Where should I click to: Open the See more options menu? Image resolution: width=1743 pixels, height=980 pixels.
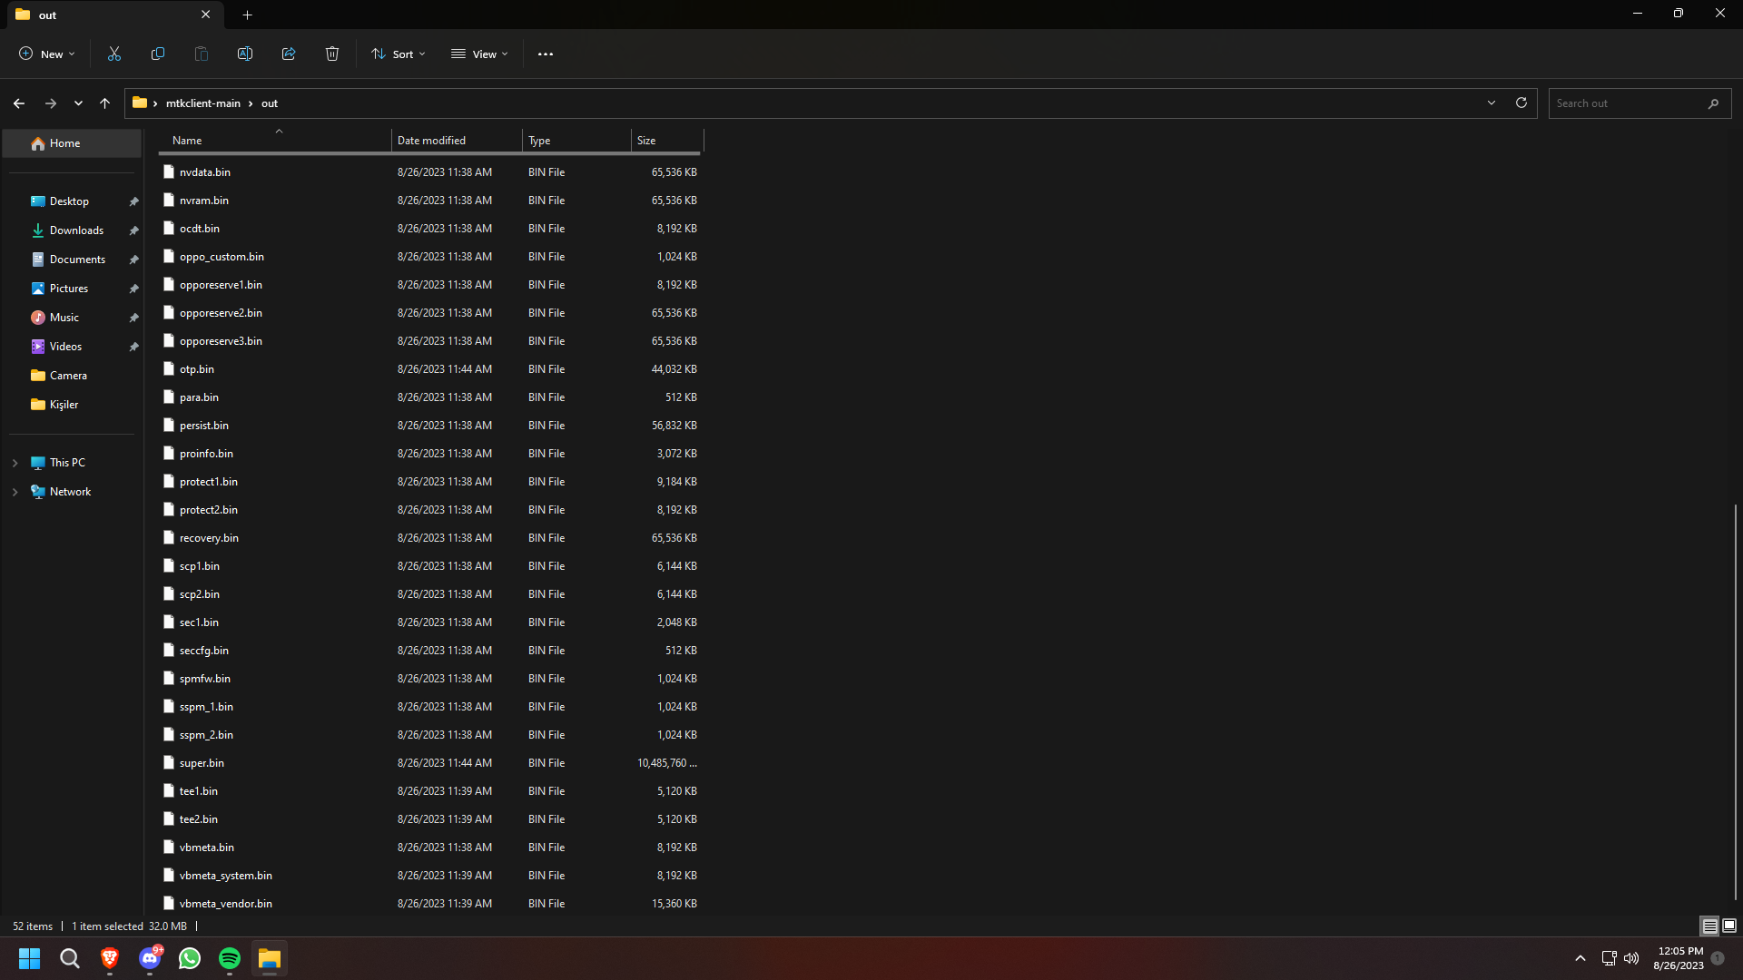[x=546, y=54]
